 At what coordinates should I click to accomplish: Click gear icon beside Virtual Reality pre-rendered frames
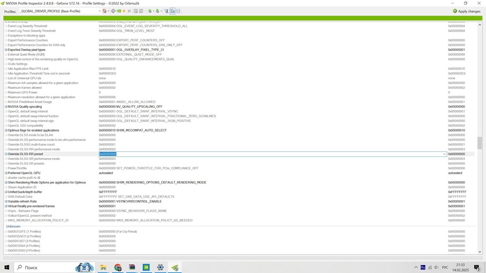[x=6, y=206]
